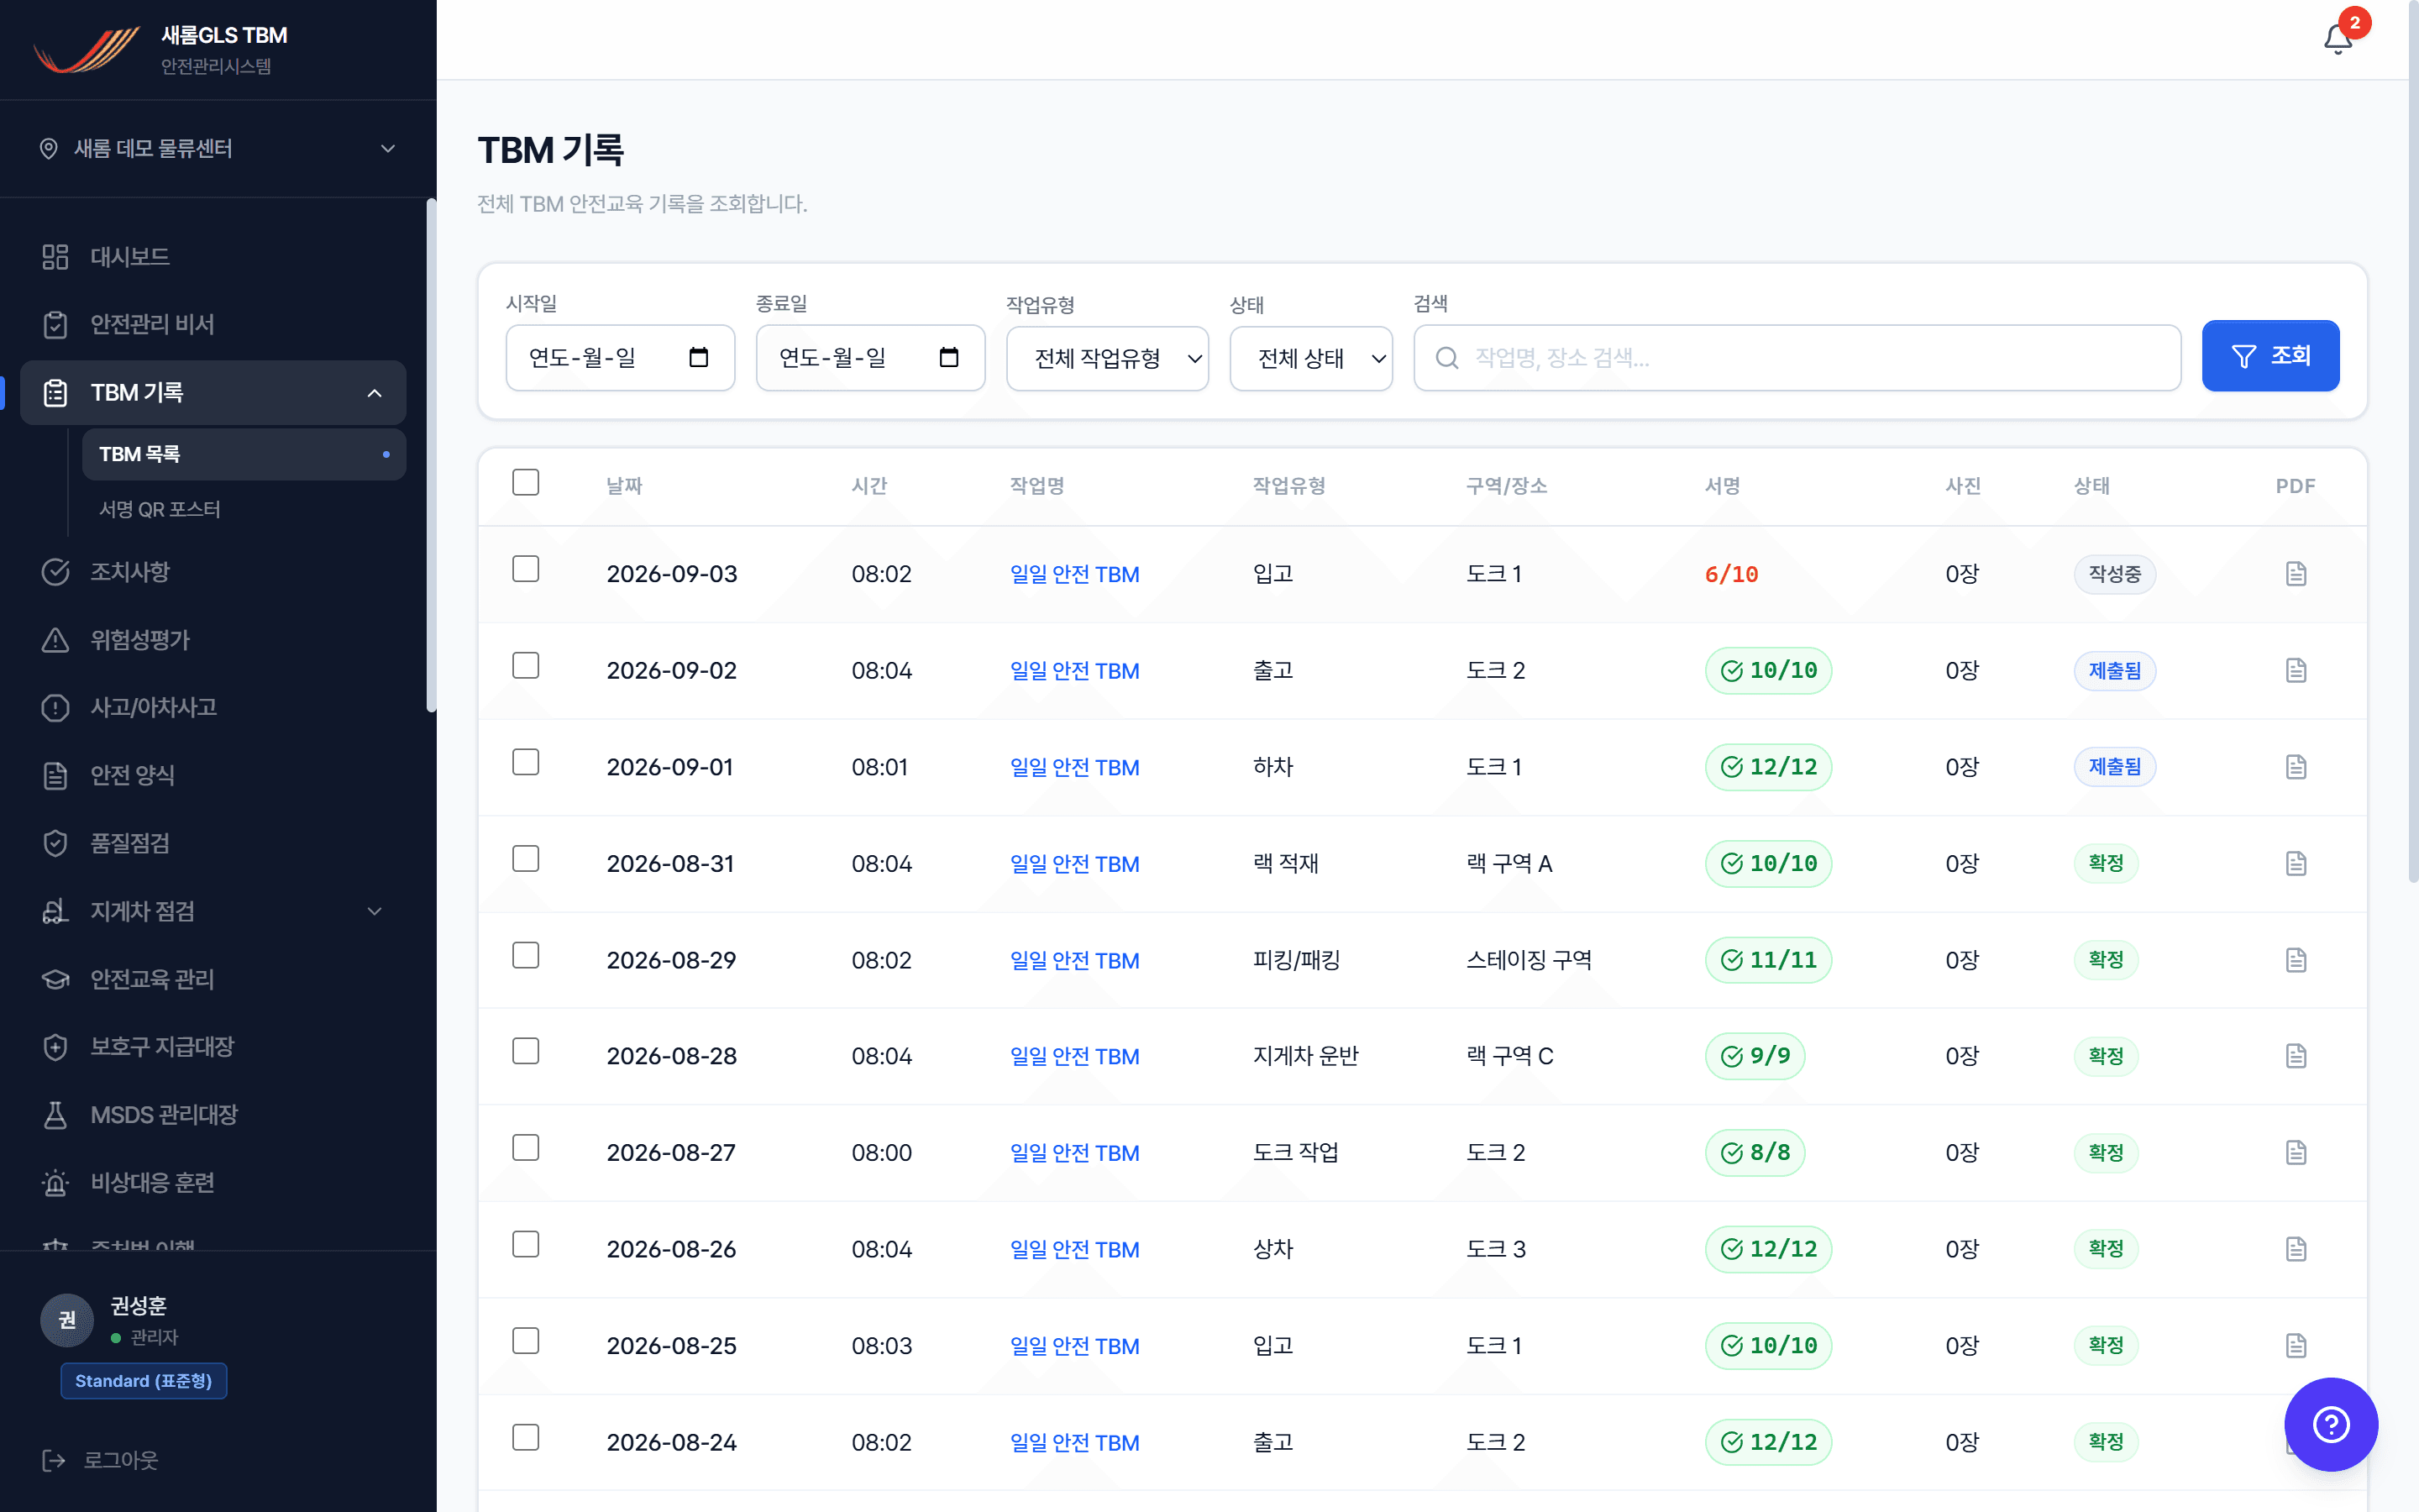Image resolution: width=2419 pixels, height=1512 pixels.
Task: Open 위험성평가 in sidebar
Action: coord(213,640)
